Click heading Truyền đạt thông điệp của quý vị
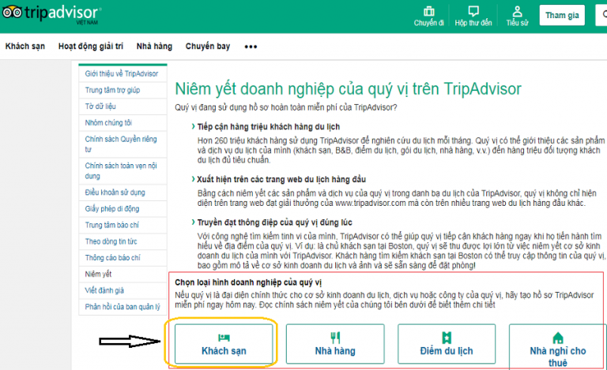The image size is (607, 370). point(274,222)
